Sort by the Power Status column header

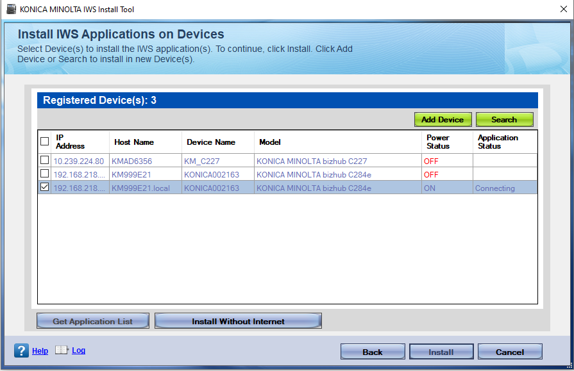pos(438,142)
